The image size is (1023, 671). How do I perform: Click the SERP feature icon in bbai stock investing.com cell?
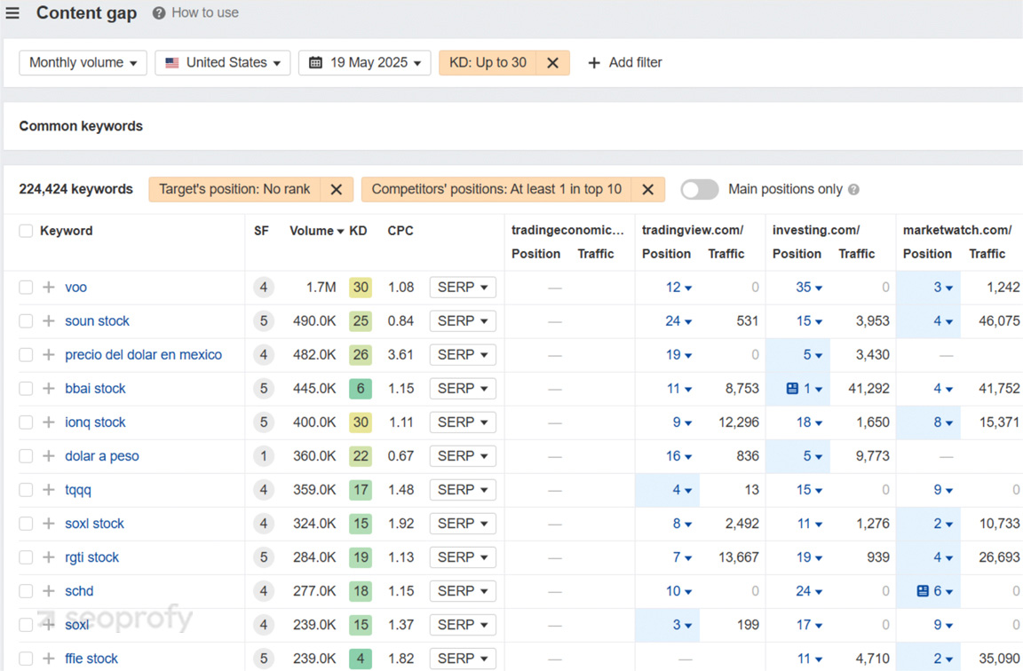pos(792,389)
